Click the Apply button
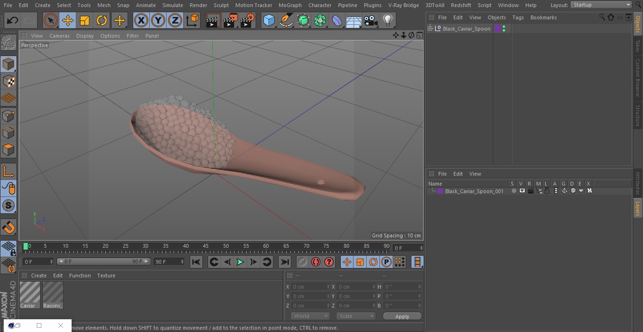 click(402, 316)
